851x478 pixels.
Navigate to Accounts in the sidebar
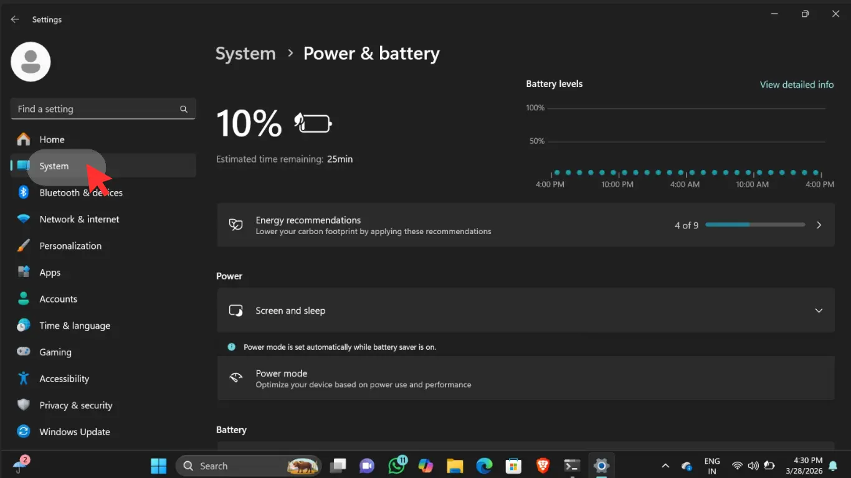point(58,299)
